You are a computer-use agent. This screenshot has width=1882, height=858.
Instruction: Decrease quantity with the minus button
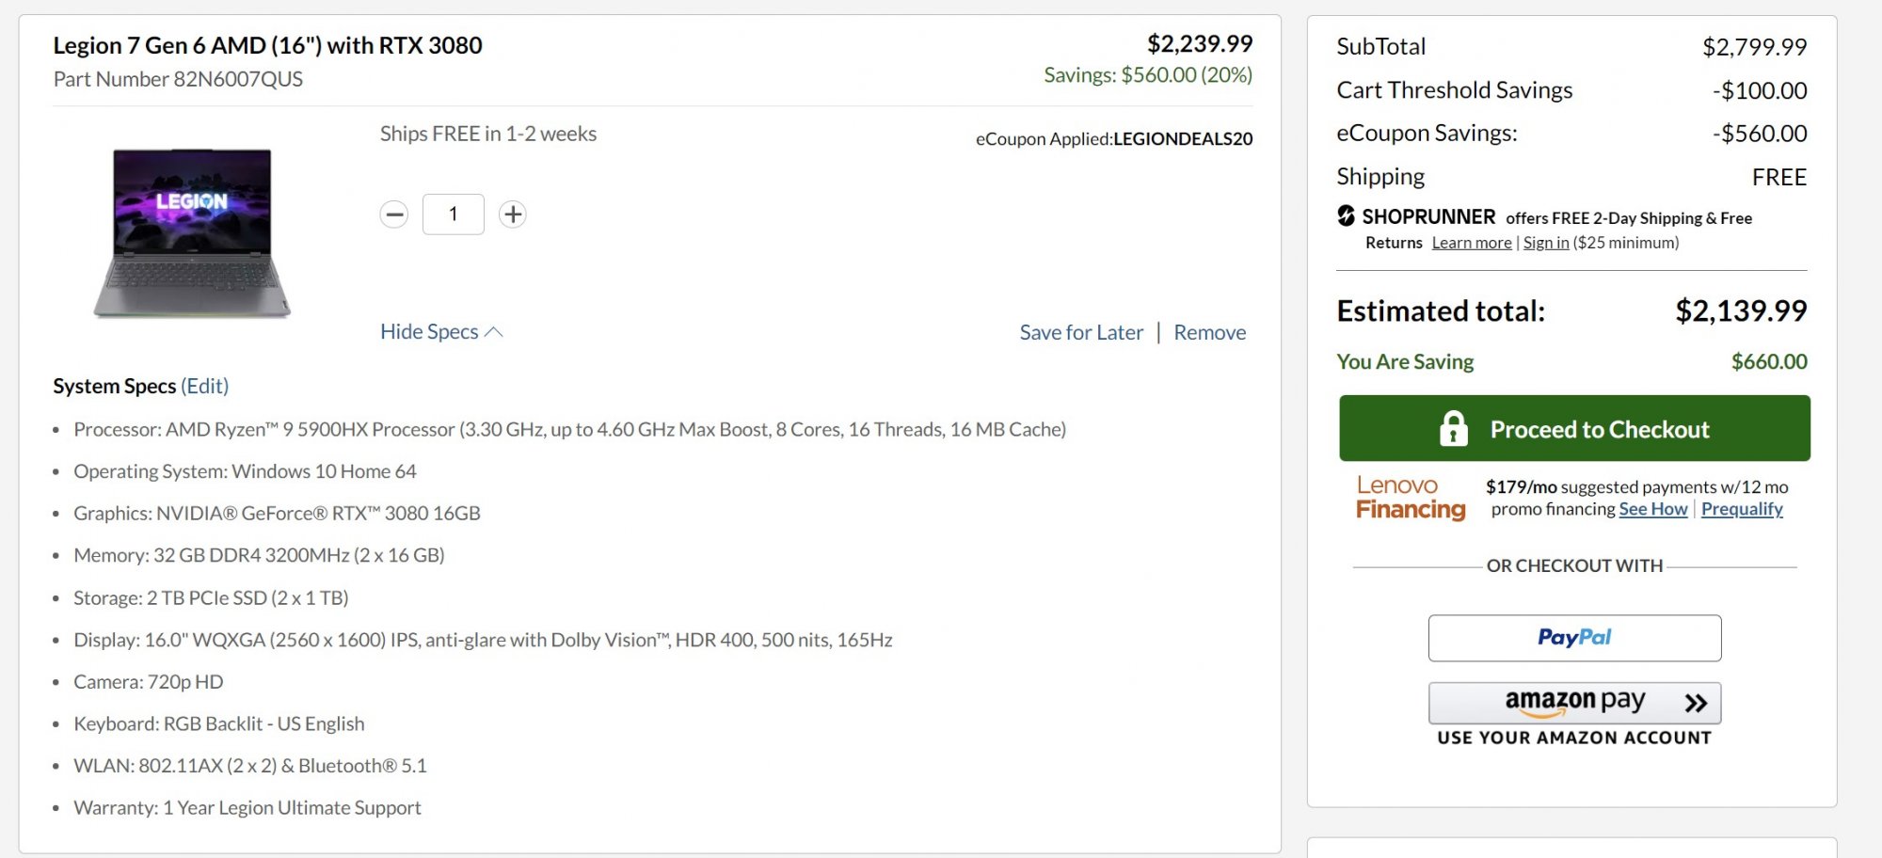tap(394, 214)
